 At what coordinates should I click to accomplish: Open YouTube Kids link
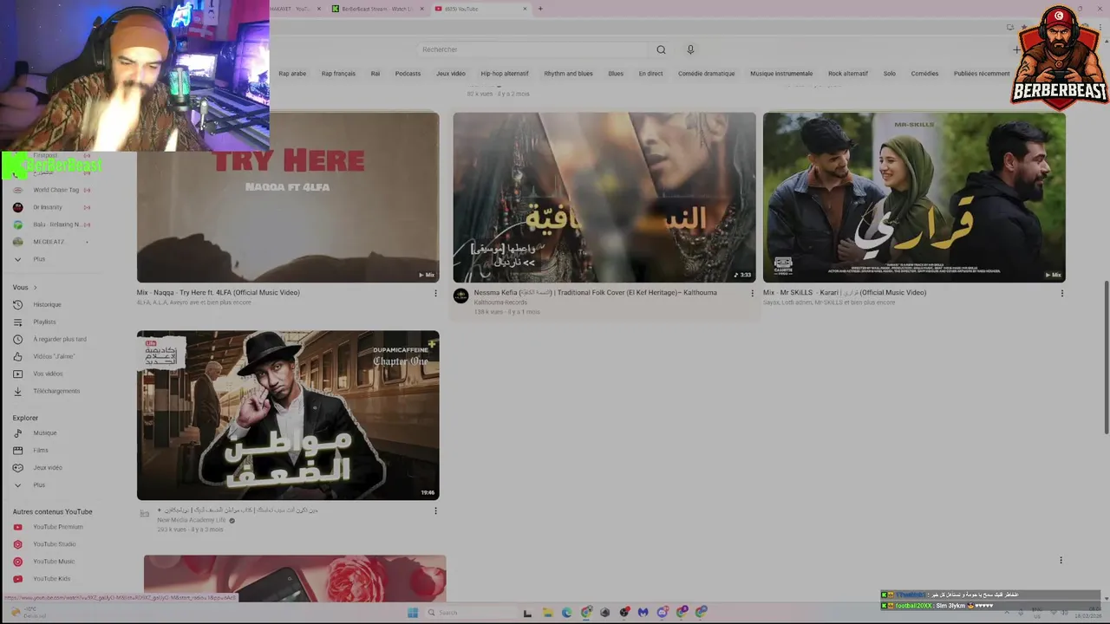[51, 579]
